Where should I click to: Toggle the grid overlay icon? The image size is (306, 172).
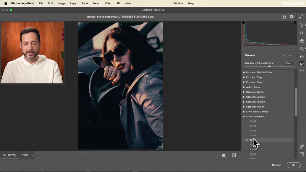click(x=302, y=154)
